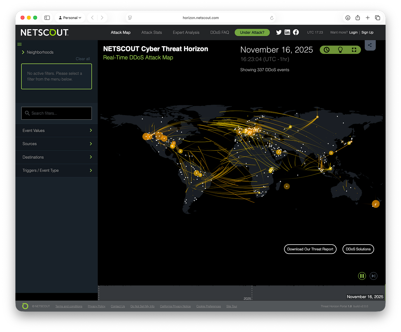Open the Site Tour link
This screenshot has height=332, width=401.
click(232, 306)
